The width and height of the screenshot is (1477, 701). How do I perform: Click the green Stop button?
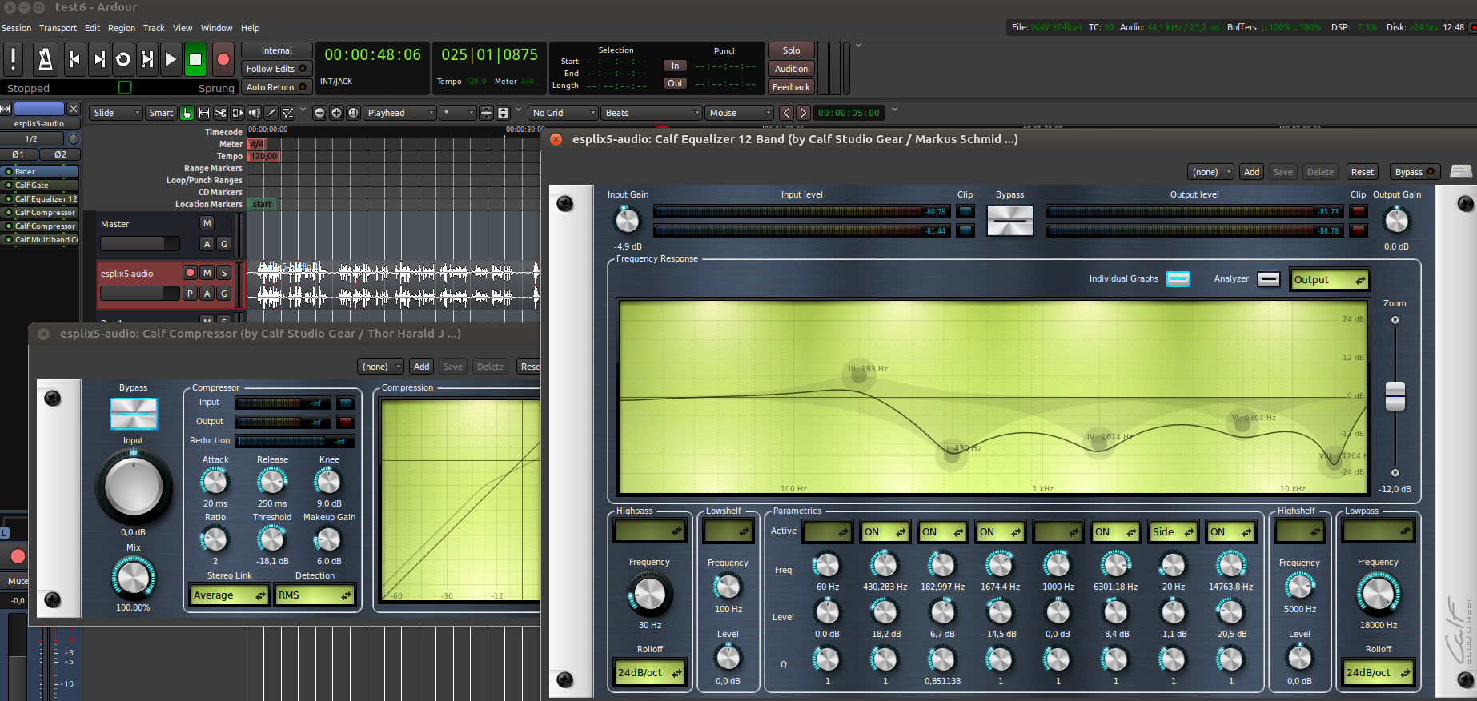tap(195, 59)
